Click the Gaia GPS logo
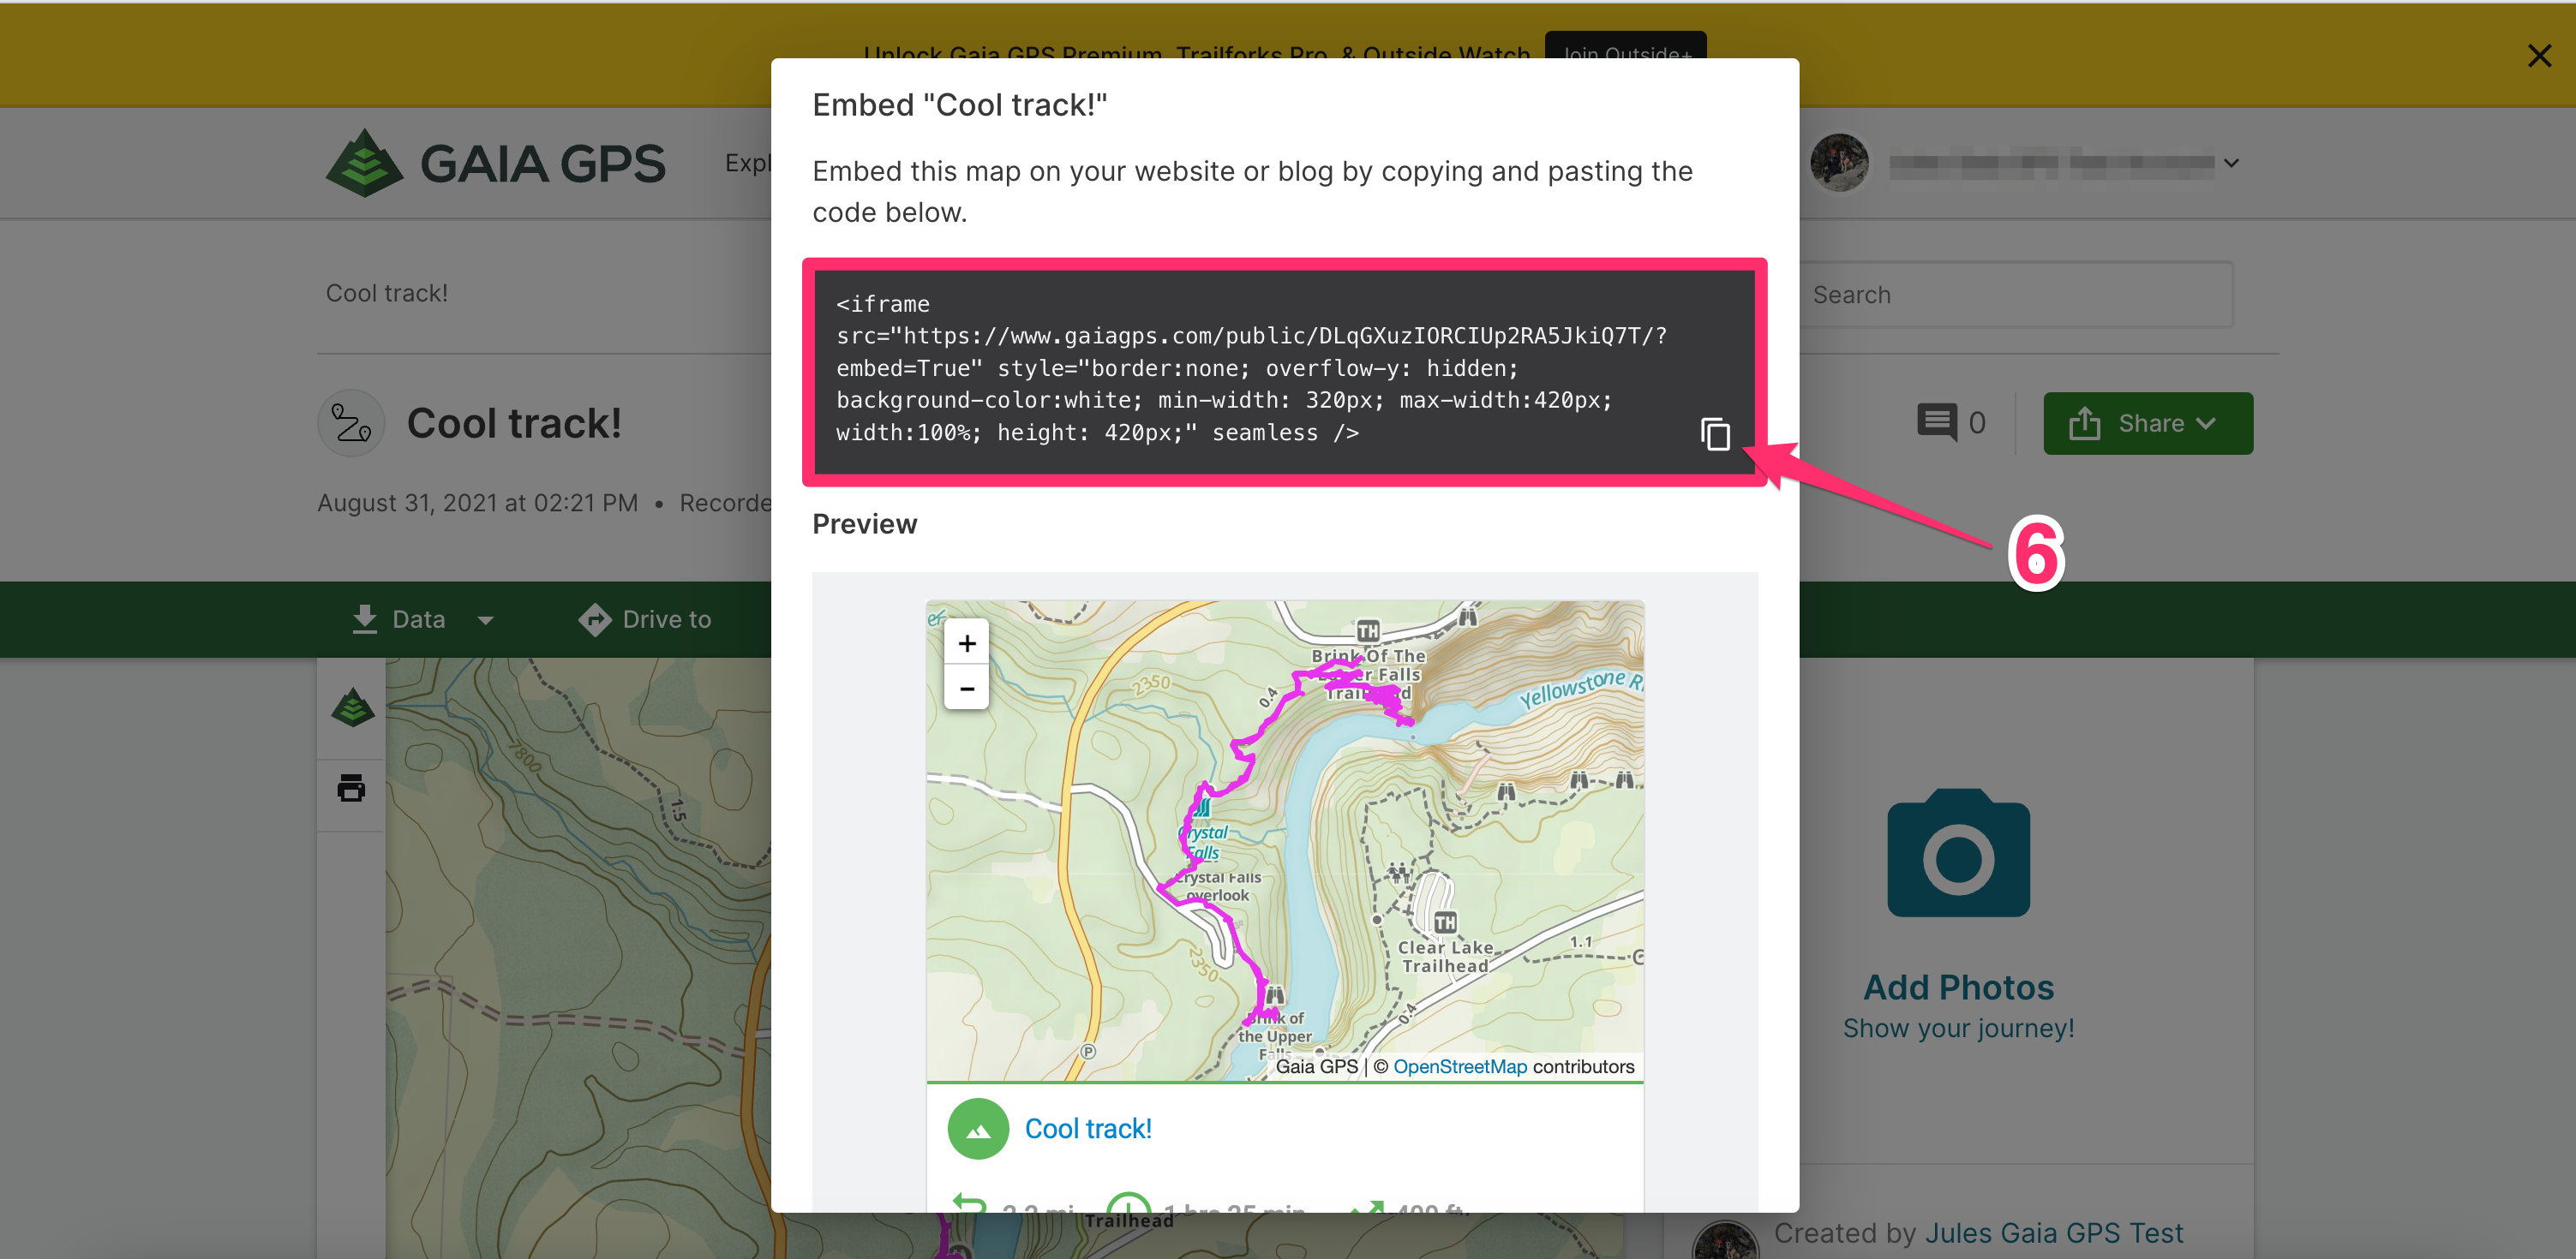2576x1259 pixels. point(495,163)
